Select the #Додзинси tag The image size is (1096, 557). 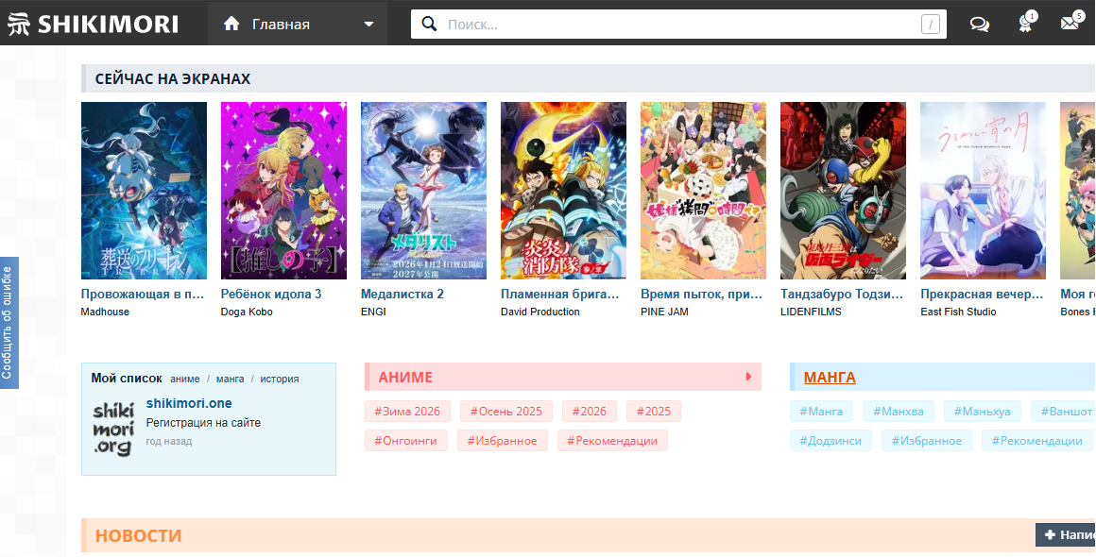(831, 441)
